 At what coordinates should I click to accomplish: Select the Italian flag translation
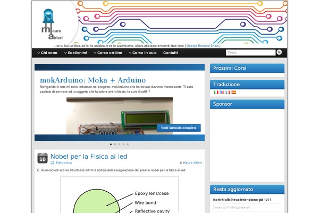(x=216, y=92)
